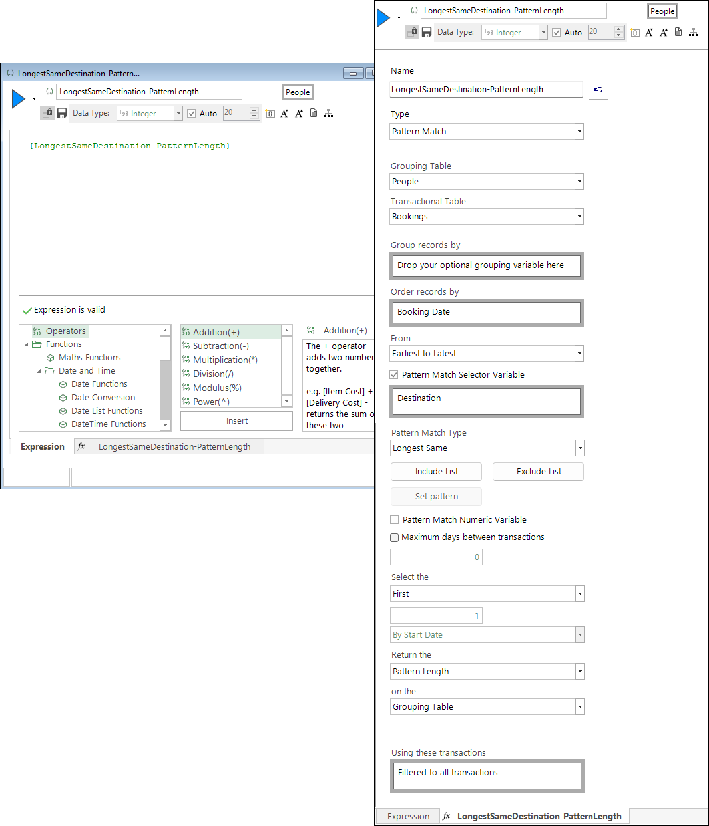Click Filtered to all transactions box
Screen dimensions: 709x826
(487, 776)
